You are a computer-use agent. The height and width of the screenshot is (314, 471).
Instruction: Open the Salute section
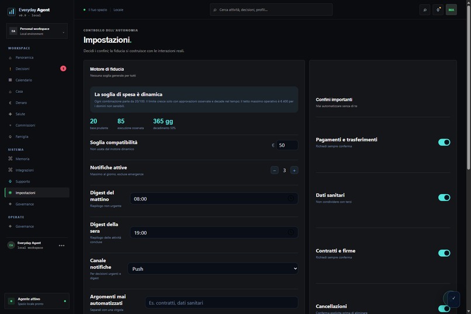[x=37, y=114]
